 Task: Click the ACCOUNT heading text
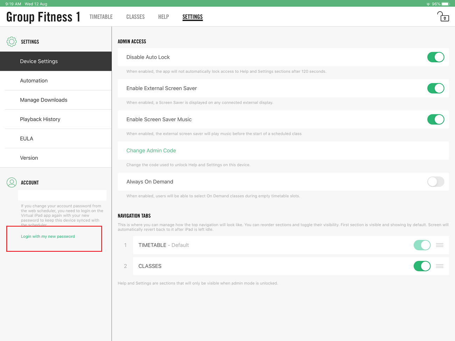[x=30, y=183]
